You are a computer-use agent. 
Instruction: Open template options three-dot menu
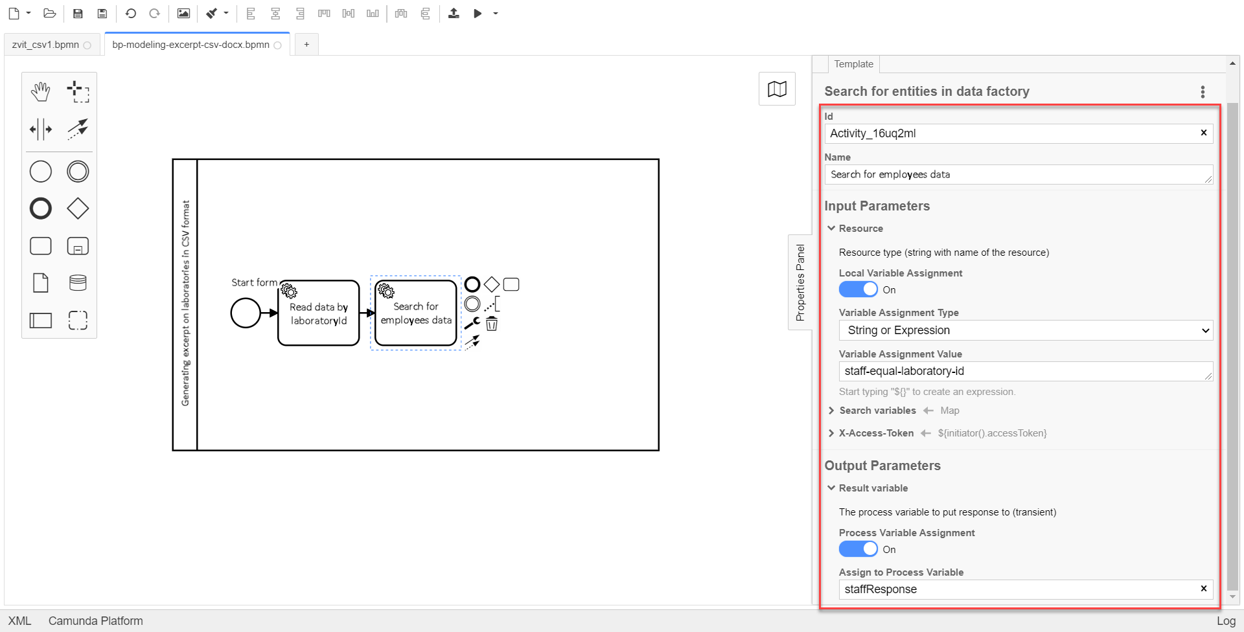[1203, 92]
